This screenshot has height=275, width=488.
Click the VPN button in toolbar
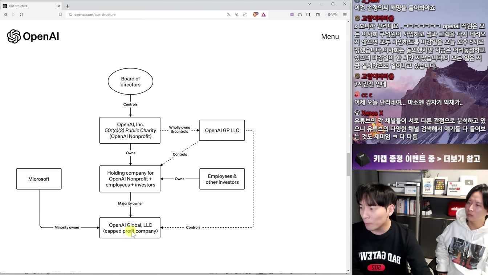coord(333,15)
